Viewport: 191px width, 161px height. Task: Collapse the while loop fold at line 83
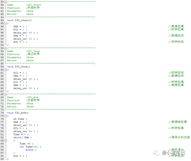[x=5, y=140]
